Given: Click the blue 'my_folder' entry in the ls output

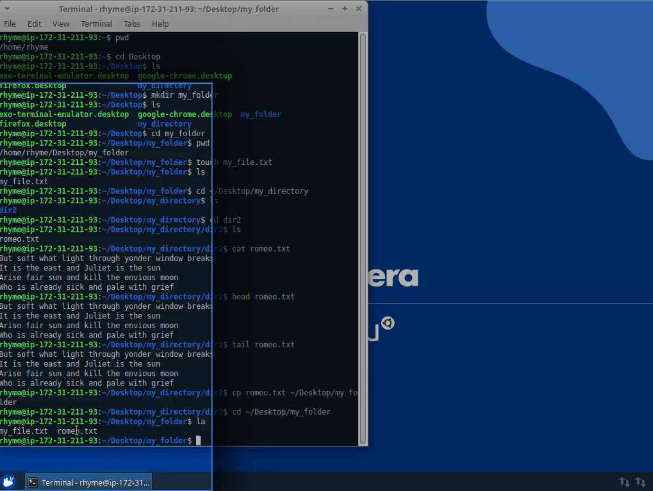Looking at the screenshot, I should point(261,114).
